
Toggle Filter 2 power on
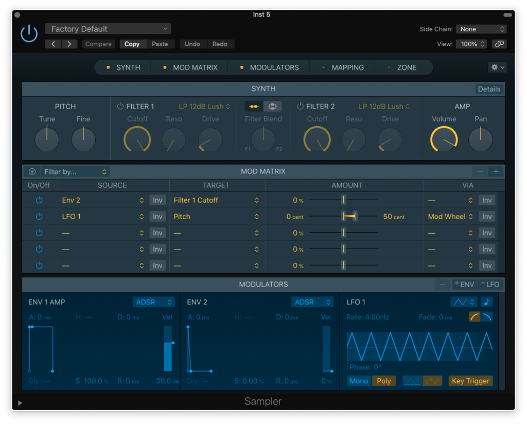[x=300, y=107]
